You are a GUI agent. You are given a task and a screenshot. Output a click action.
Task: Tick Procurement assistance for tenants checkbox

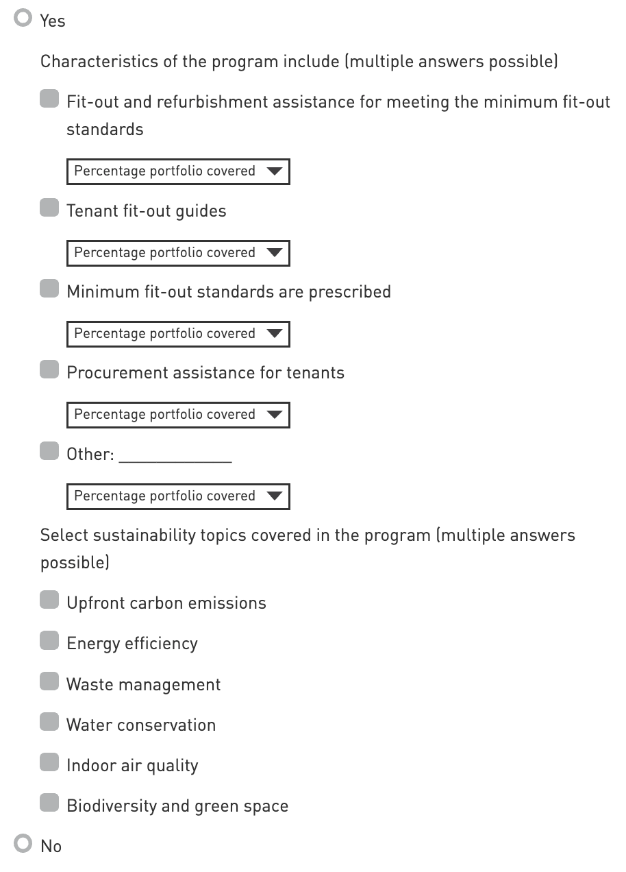[x=49, y=370]
